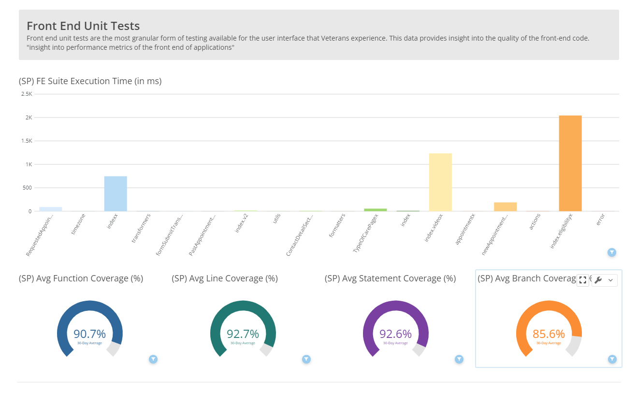
Task: Open the filter funnel on Branch Coverage card
Action: [x=612, y=359]
